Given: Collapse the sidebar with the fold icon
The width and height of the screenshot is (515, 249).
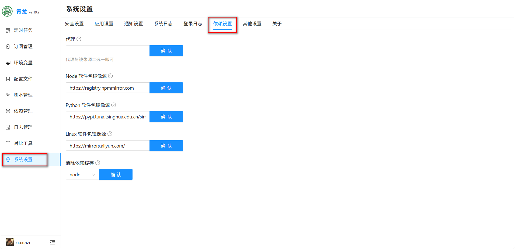Looking at the screenshot, I should pos(53,242).
